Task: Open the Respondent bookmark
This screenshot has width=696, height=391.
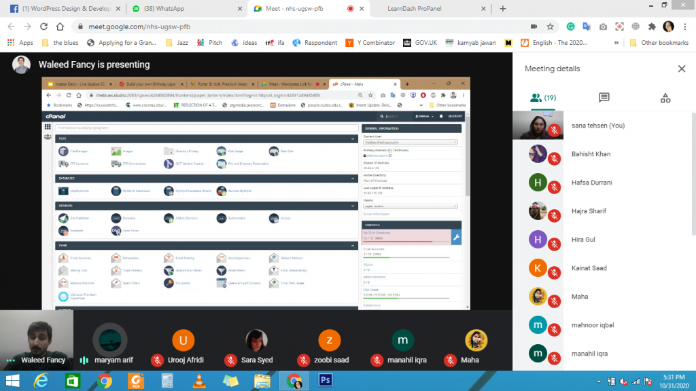Action: click(315, 43)
